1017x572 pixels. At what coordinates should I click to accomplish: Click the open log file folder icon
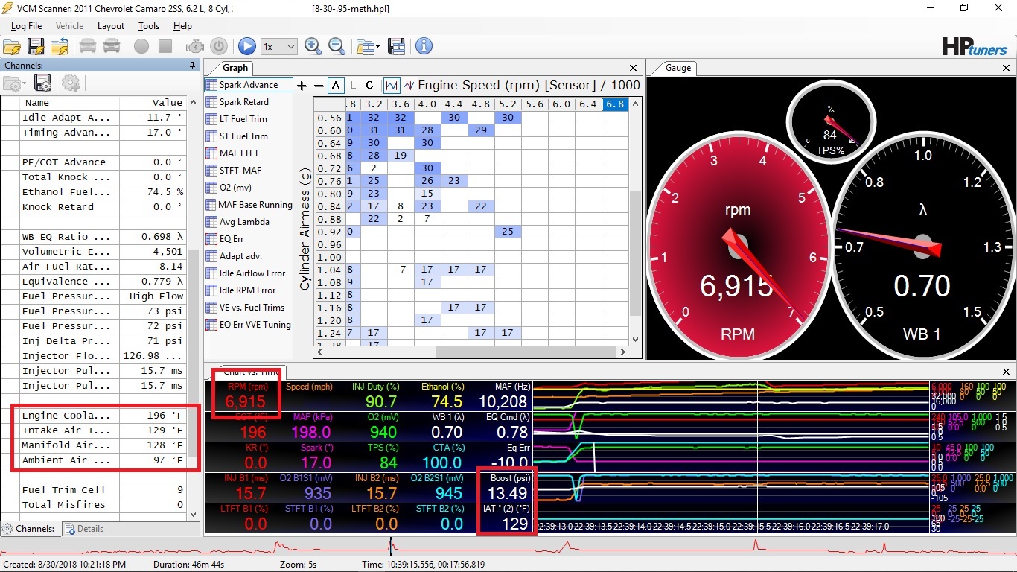click(x=11, y=46)
